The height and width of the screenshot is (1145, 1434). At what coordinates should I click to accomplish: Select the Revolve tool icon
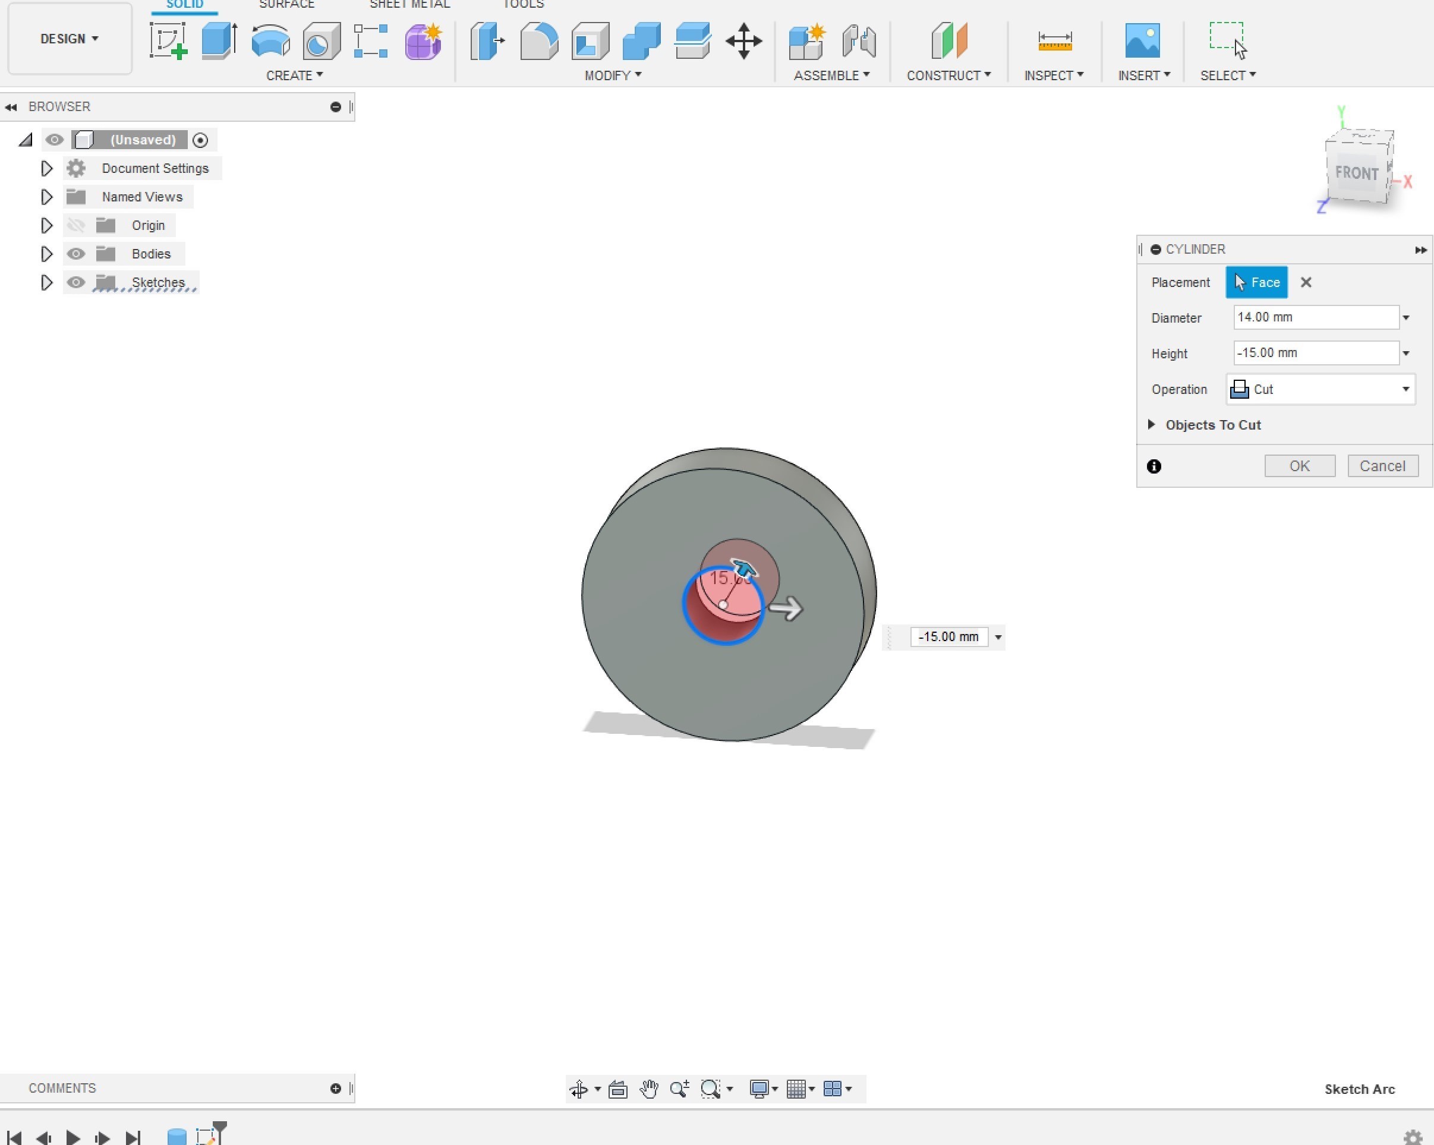pos(271,41)
